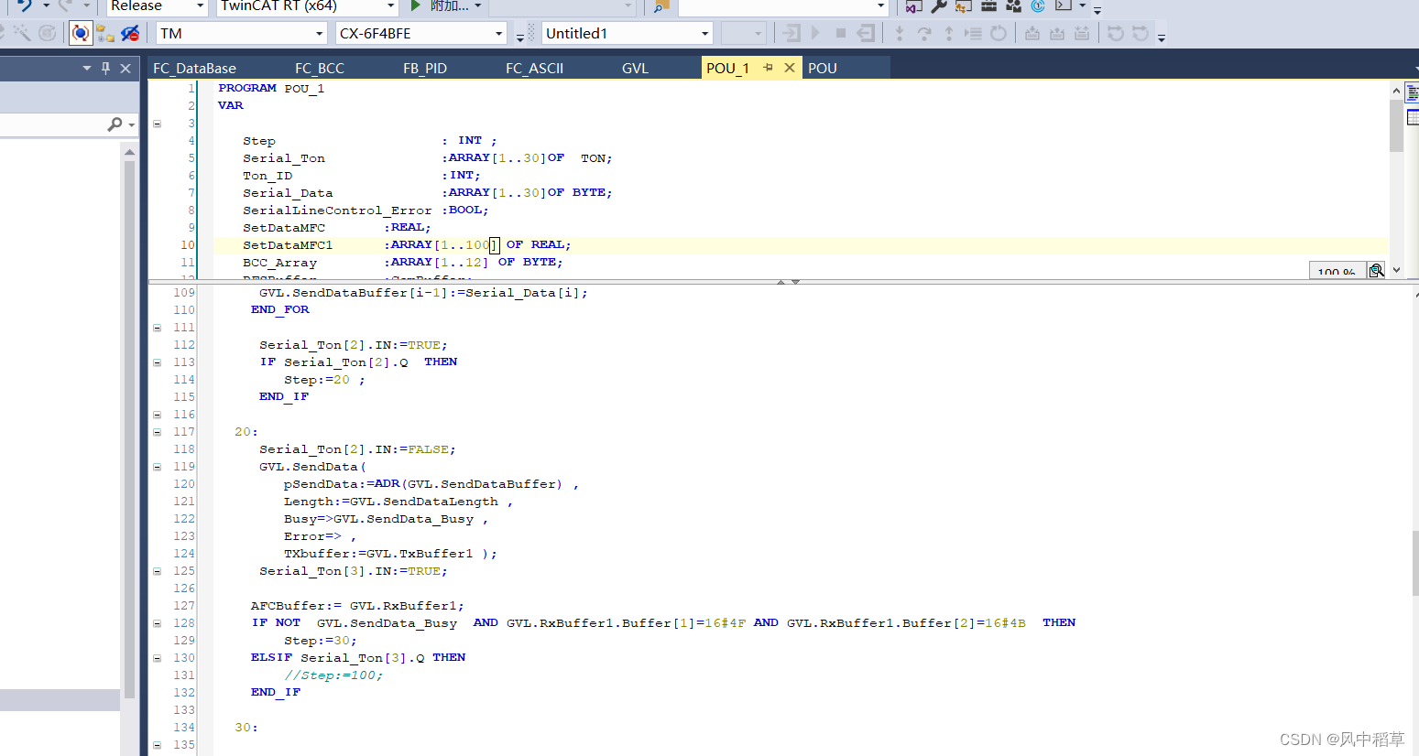Switch to the FC_DataBase tab

[x=195, y=69]
